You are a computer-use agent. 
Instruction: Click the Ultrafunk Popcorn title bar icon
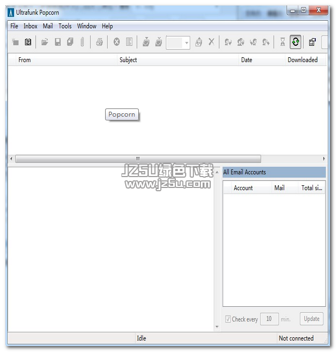(11, 13)
